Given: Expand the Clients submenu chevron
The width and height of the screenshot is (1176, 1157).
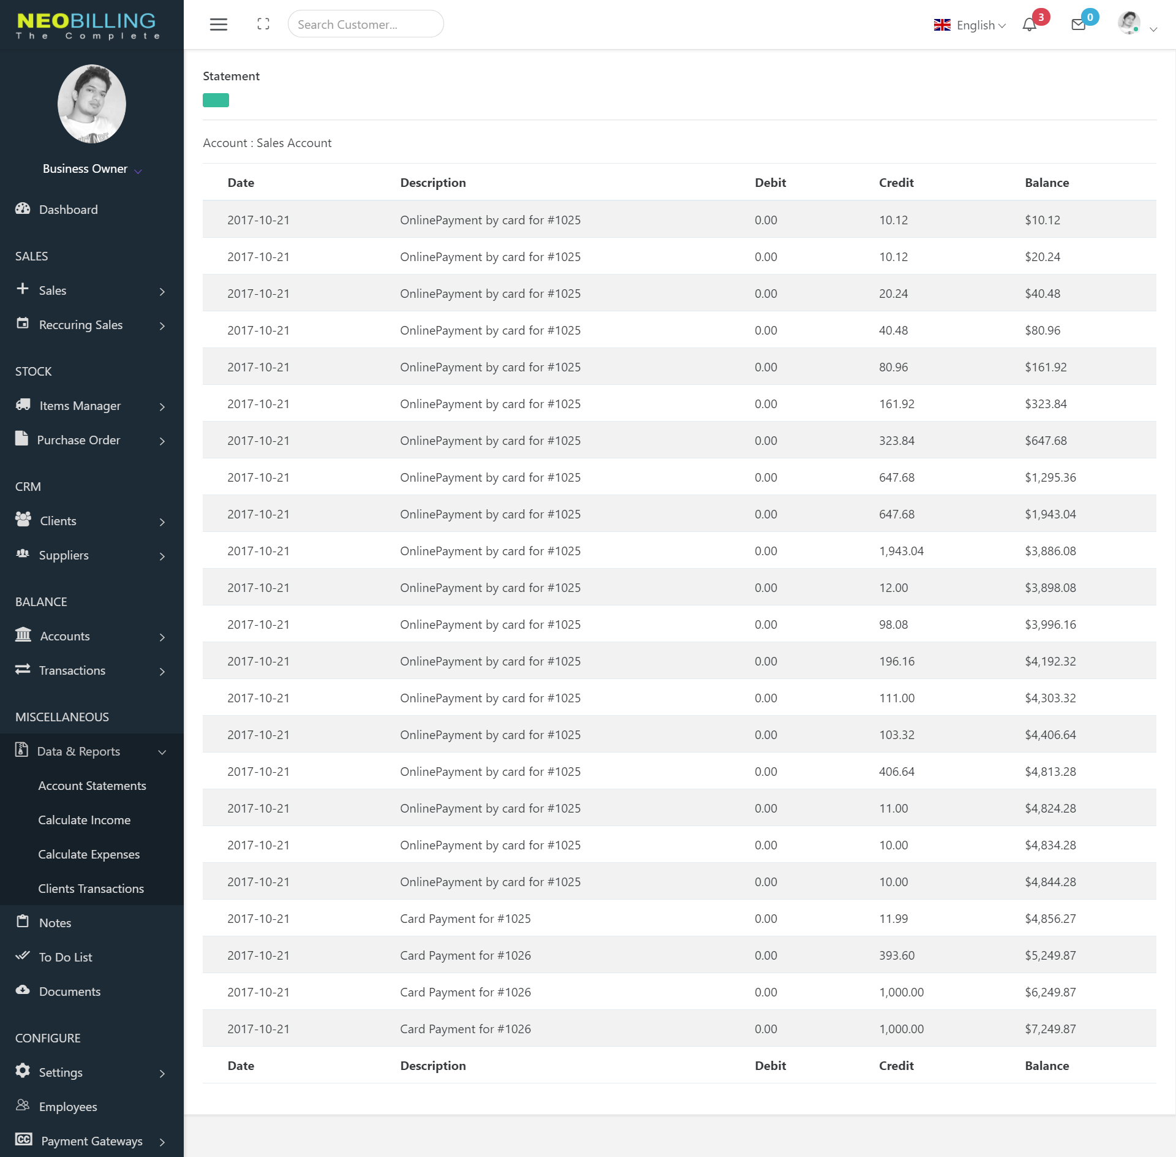Looking at the screenshot, I should (x=162, y=522).
